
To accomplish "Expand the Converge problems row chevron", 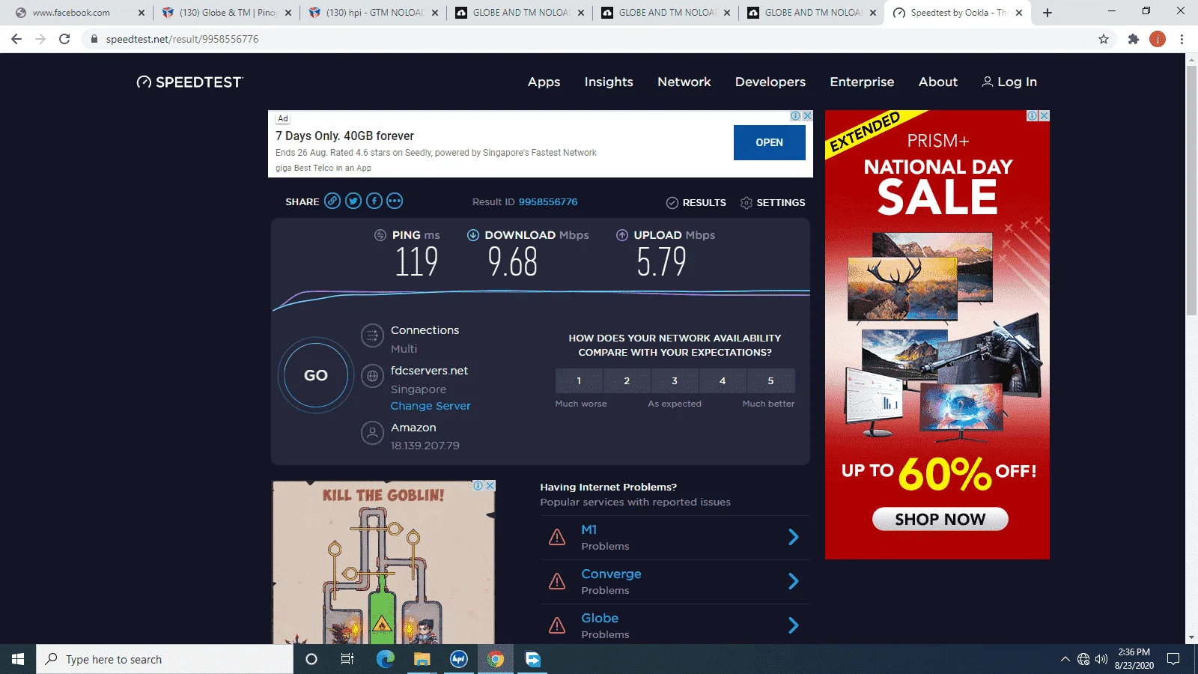I will pos(794,581).
